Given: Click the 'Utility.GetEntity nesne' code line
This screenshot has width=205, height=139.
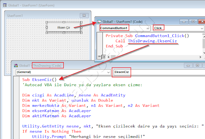Looking at the screenshot, I should pyautogui.click(x=113, y=126).
